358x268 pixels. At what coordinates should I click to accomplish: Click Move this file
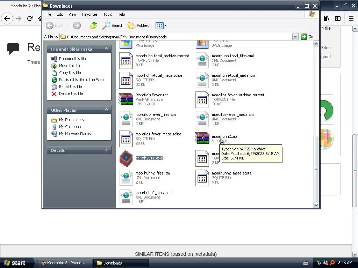[x=70, y=66]
